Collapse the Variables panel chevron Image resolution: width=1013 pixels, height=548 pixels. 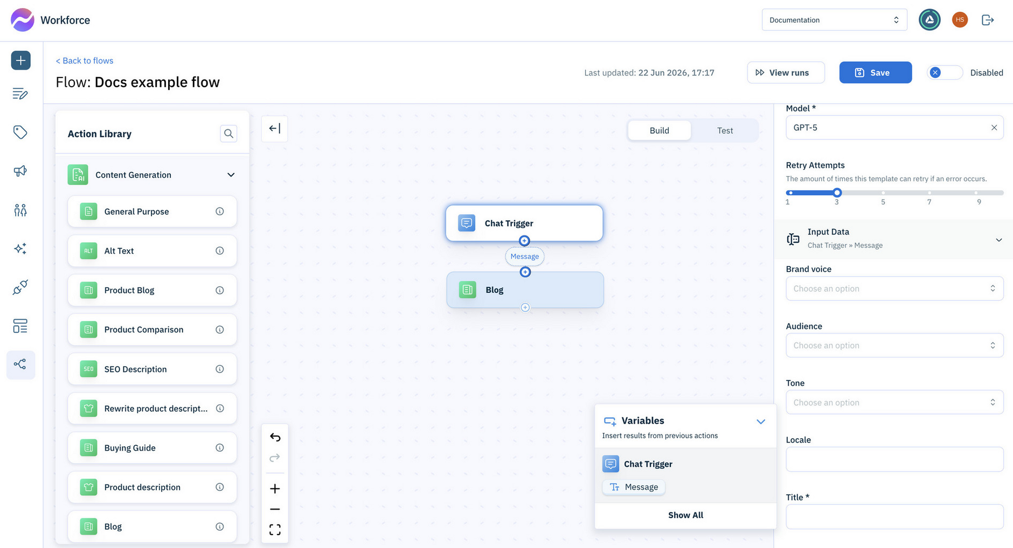click(x=761, y=421)
